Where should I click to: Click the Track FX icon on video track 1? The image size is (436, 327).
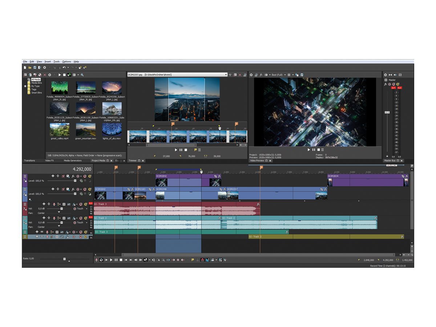[73, 176]
